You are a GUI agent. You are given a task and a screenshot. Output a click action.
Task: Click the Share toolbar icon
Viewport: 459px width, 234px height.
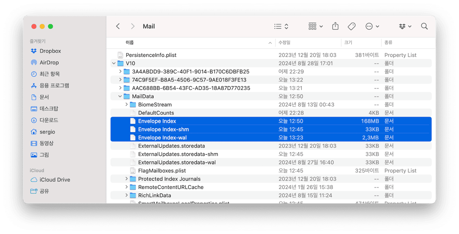(335, 26)
